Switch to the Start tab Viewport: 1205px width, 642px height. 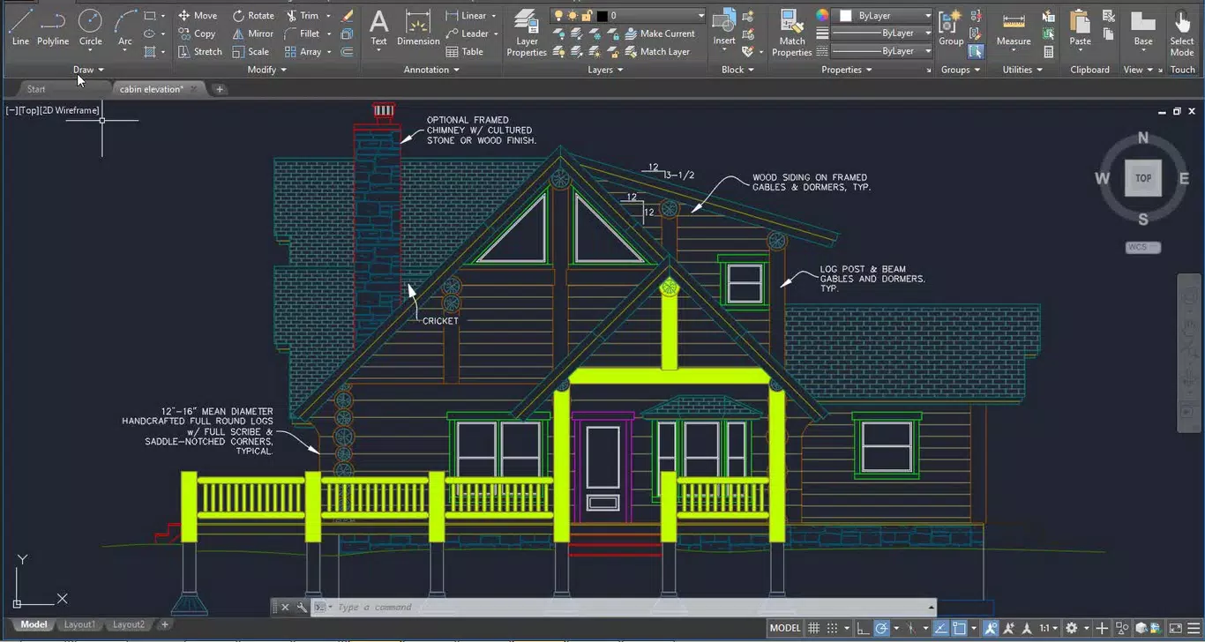36,89
